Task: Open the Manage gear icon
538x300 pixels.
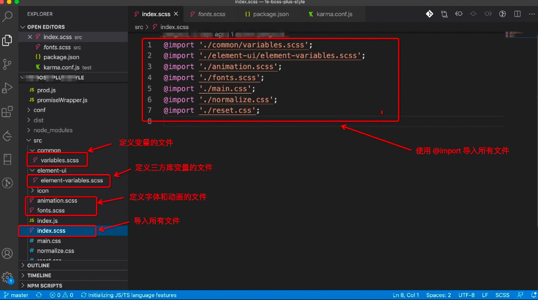Action: (7, 277)
